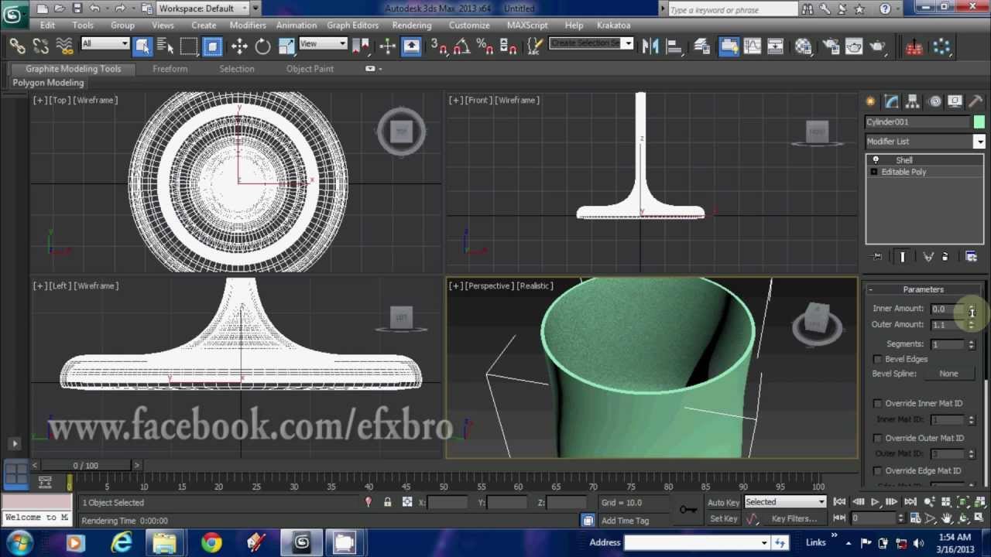The width and height of the screenshot is (991, 557).
Task: Click the Cylinder001 object color swatch
Action: [979, 122]
